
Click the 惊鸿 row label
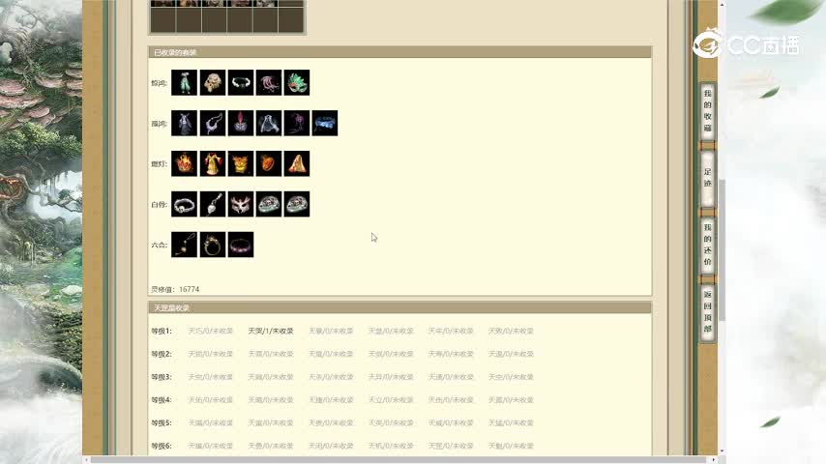pos(159,83)
